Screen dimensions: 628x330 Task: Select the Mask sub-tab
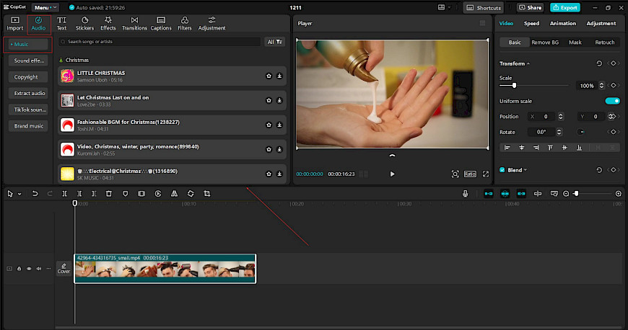point(575,43)
